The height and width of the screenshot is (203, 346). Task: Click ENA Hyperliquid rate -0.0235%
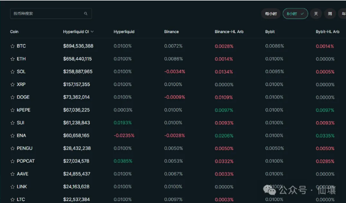click(124, 135)
